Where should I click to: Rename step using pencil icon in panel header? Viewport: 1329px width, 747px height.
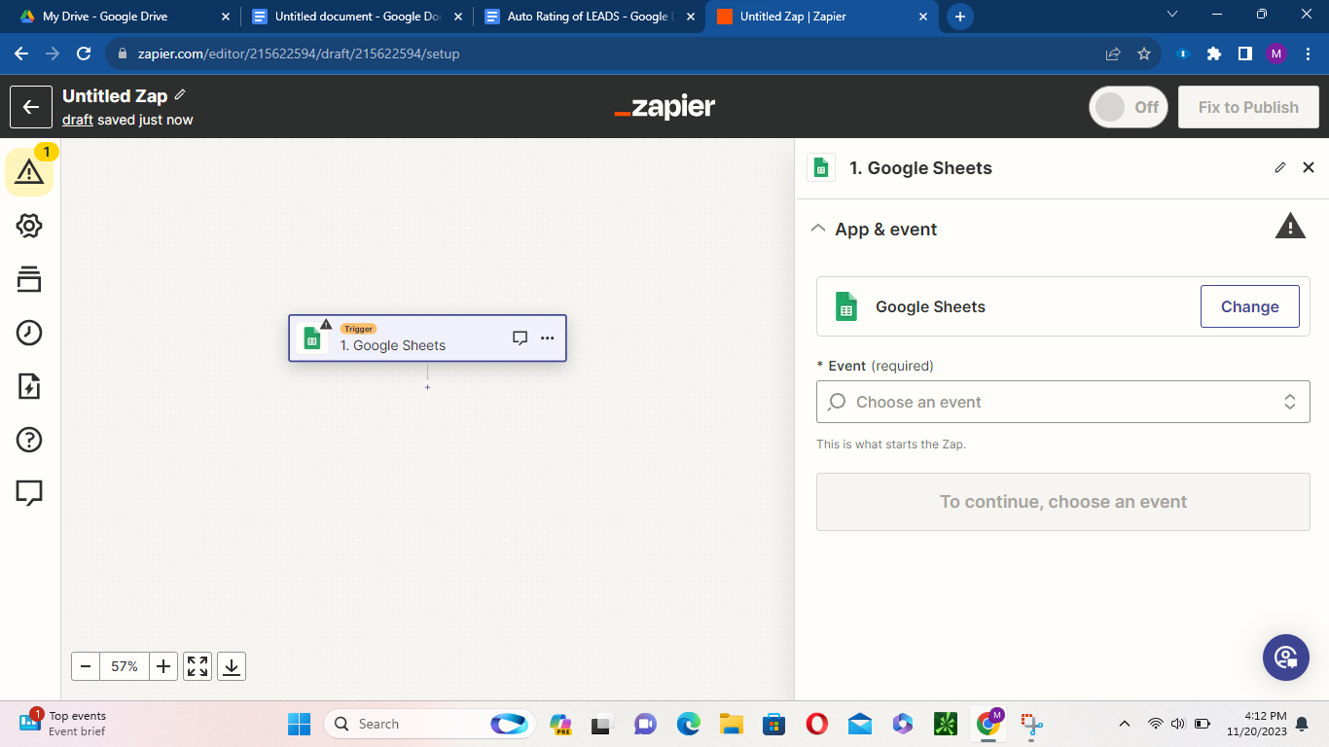(1280, 167)
